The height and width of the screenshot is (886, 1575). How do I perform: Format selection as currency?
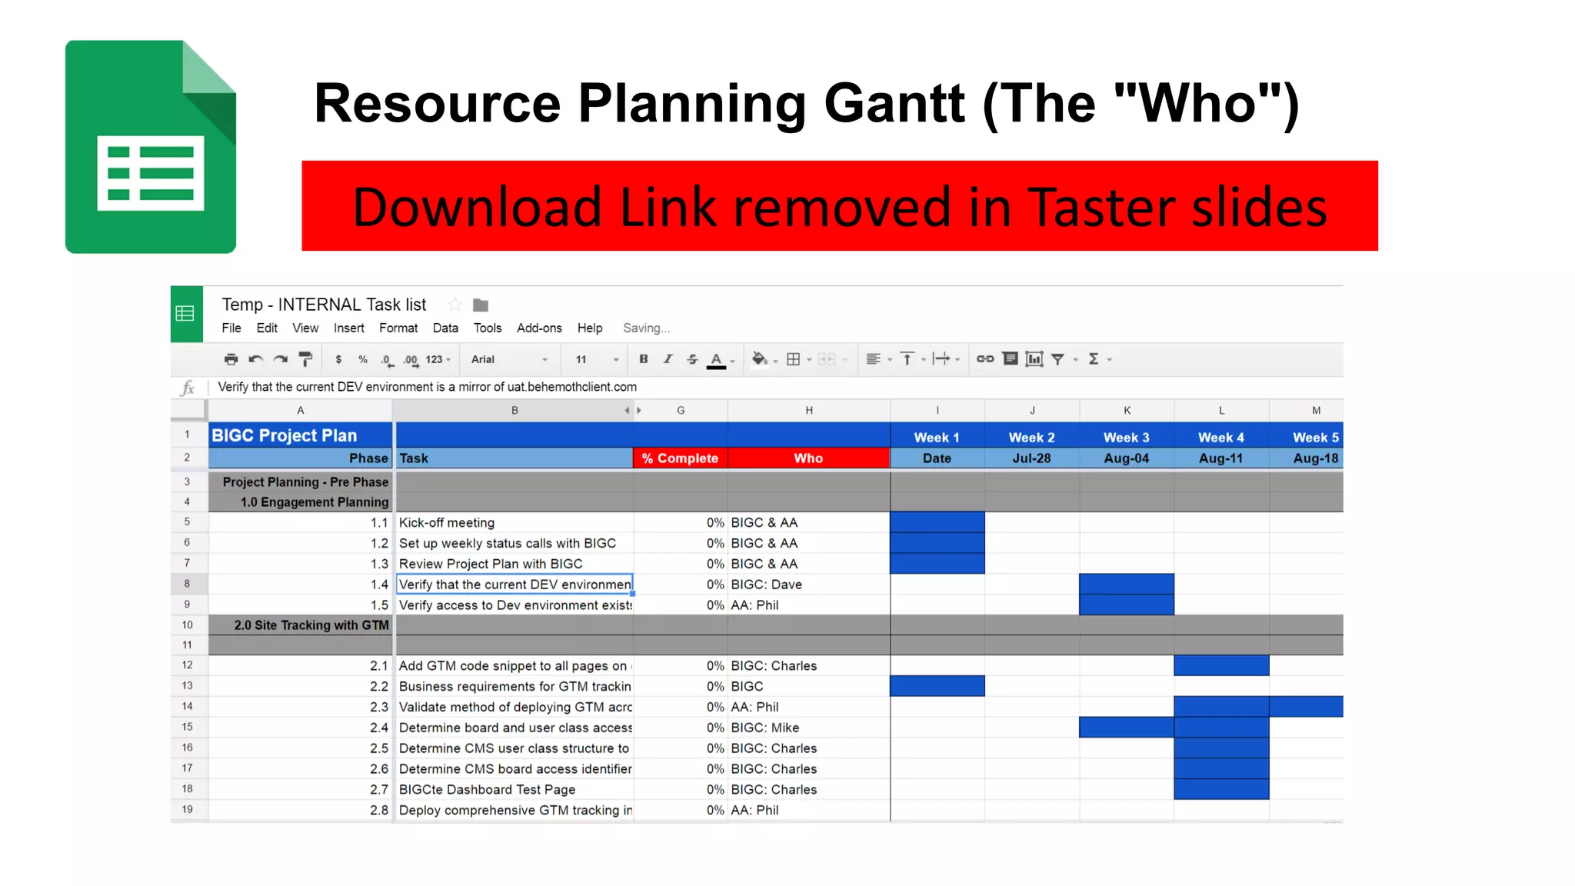tap(338, 359)
